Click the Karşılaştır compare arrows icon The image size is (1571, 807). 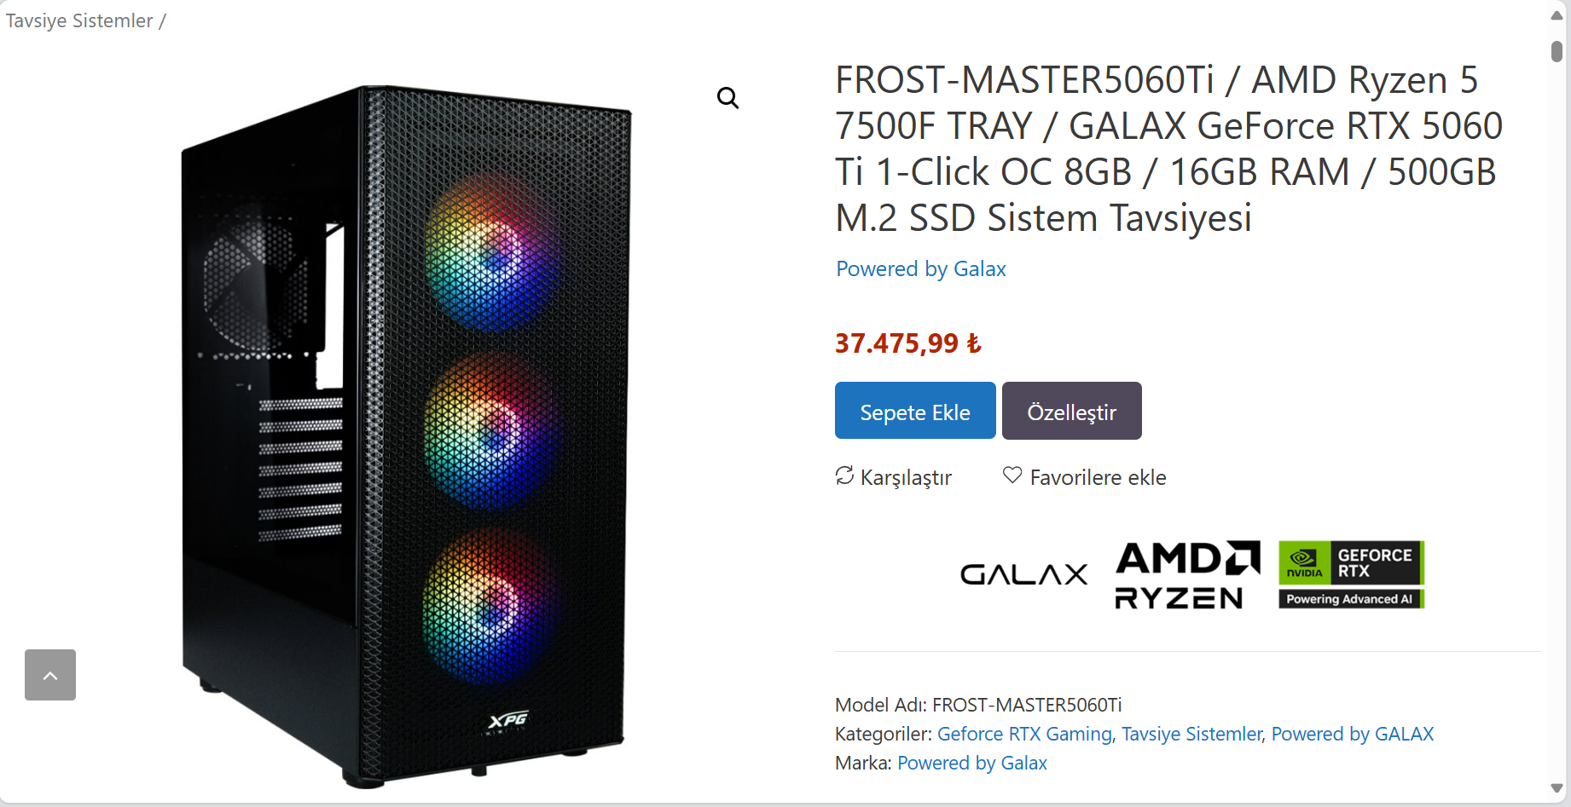click(x=844, y=476)
